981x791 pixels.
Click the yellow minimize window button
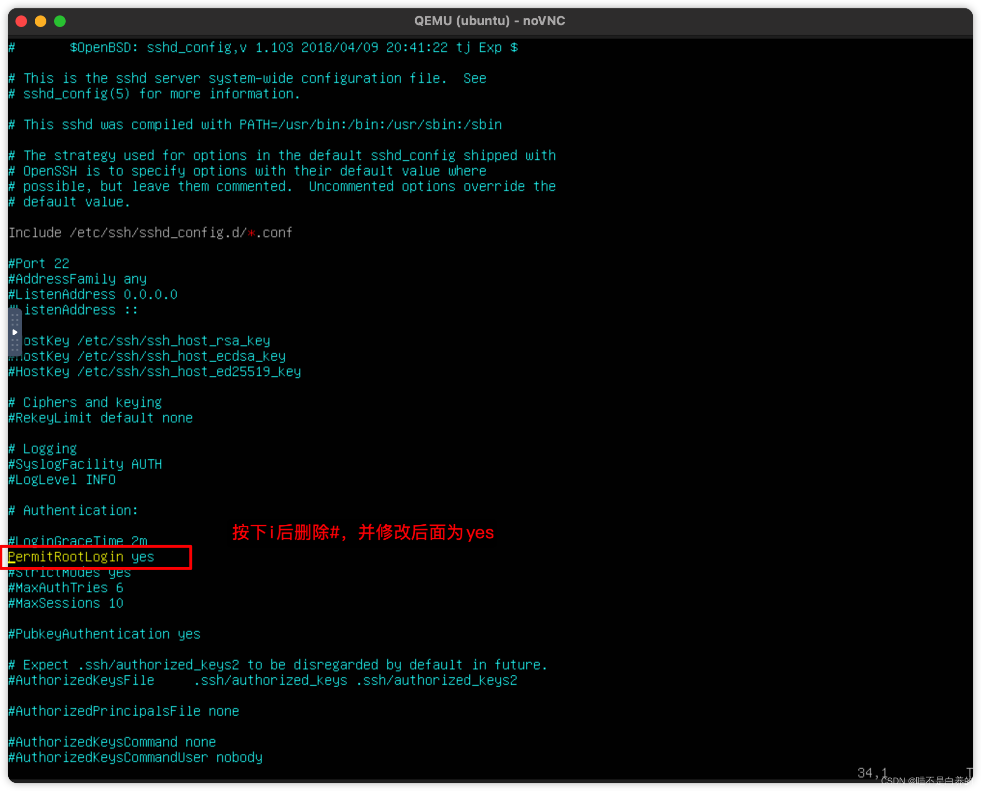[41, 21]
